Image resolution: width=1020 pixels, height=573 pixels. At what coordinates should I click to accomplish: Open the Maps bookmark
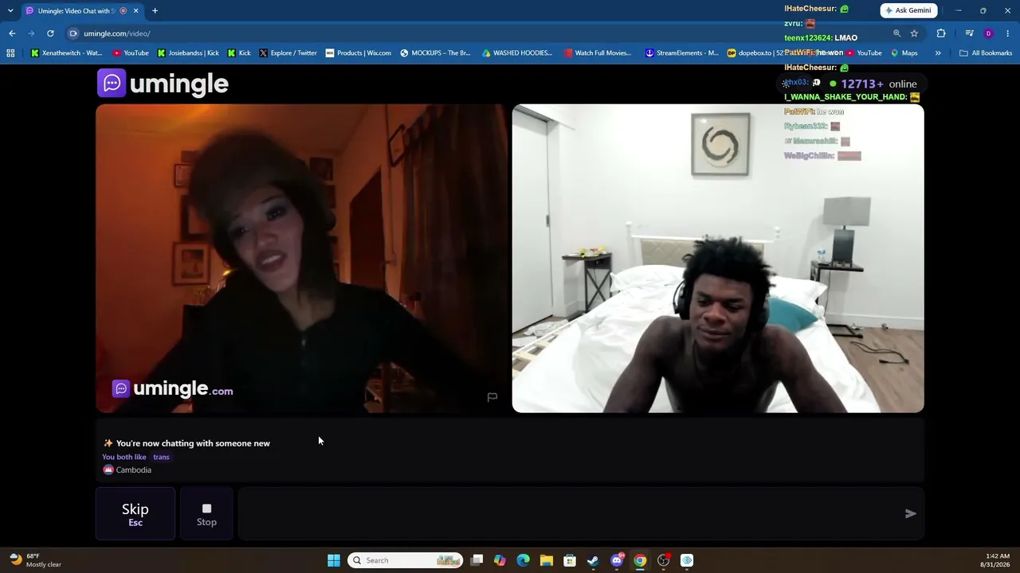[904, 53]
